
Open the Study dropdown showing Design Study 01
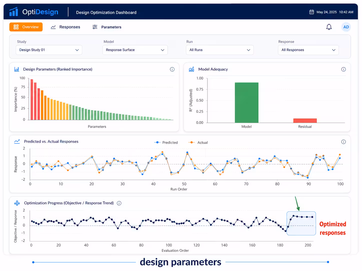tap(49, 50)
